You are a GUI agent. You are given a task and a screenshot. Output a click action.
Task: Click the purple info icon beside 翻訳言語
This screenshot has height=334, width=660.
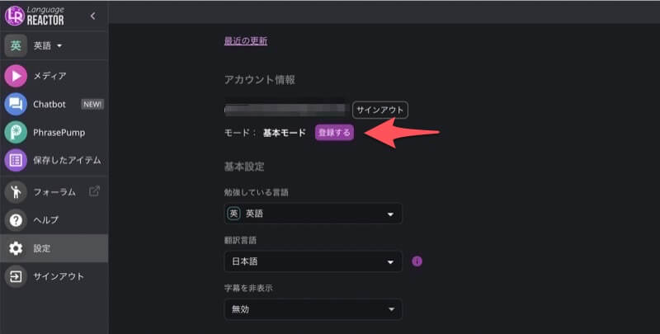pyautogui.click(x=417, y=261)
